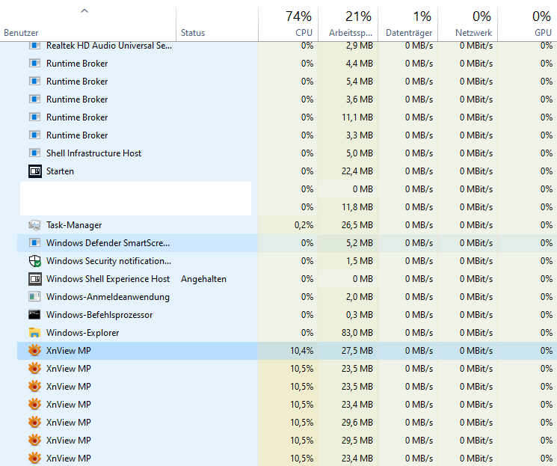Select the Task-Manager process name
The image size is (557, 466).
coord(74,225)
